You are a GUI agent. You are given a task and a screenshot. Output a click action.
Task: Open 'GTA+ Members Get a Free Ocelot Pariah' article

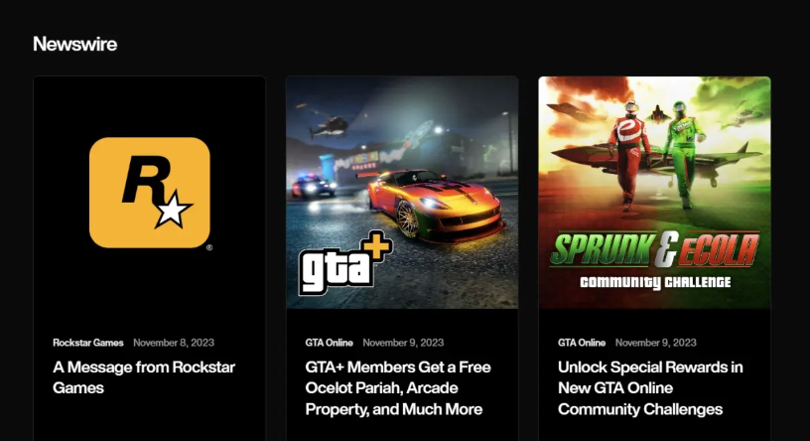(x=398, y=387)
